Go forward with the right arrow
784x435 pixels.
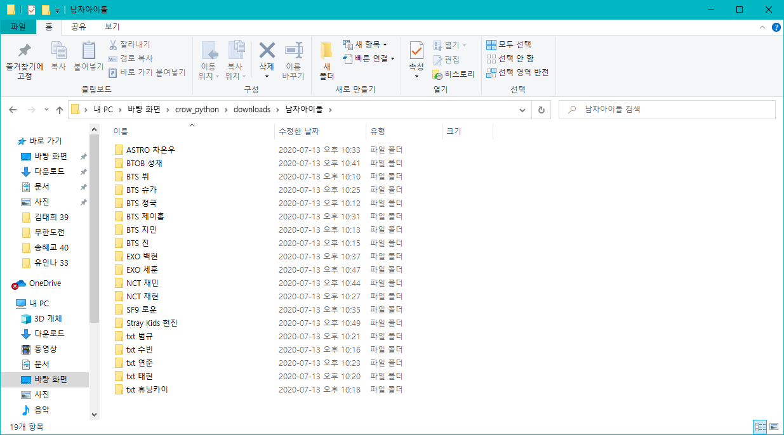(x=31, y=110)
